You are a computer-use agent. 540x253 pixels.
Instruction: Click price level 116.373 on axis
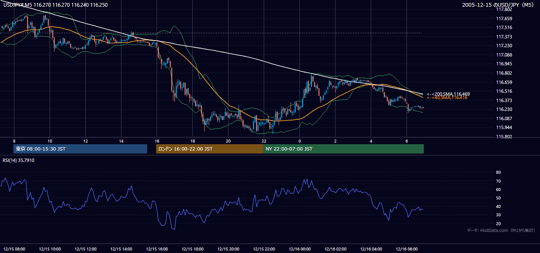504,100
